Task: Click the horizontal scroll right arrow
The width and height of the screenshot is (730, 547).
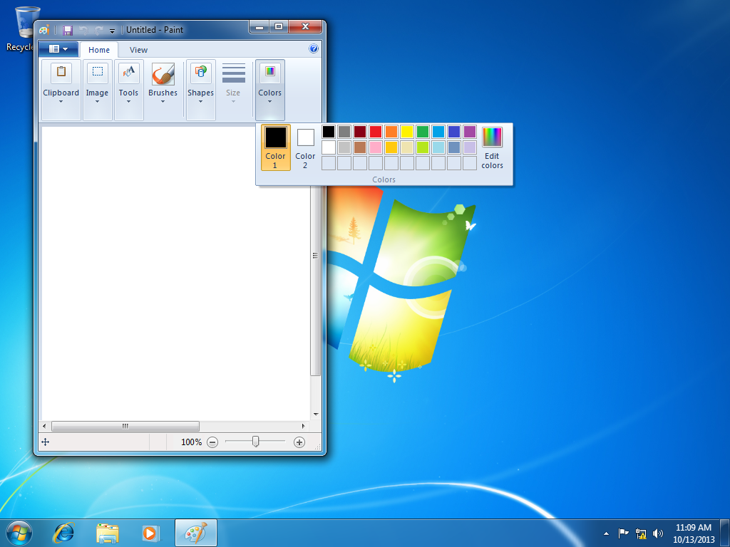Action: [304, 426]
